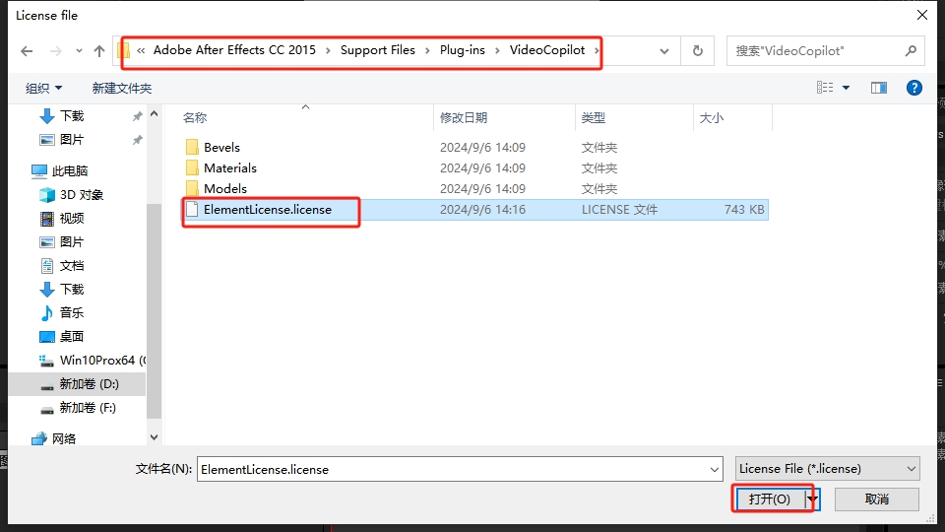The width and height of the screenshot is (945, 532).
Task: Click 打开(O) to open file
Action: tap(770, 499)
